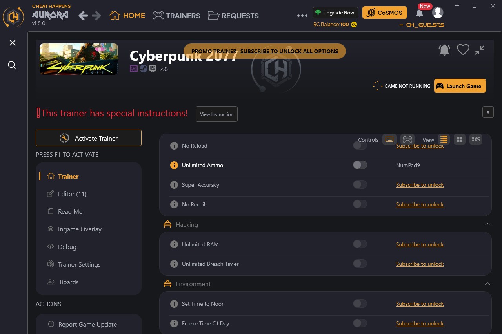Collapse the trainer view arrows icon
The height and width of the screenshot is (334, 502).
(480, 50)
